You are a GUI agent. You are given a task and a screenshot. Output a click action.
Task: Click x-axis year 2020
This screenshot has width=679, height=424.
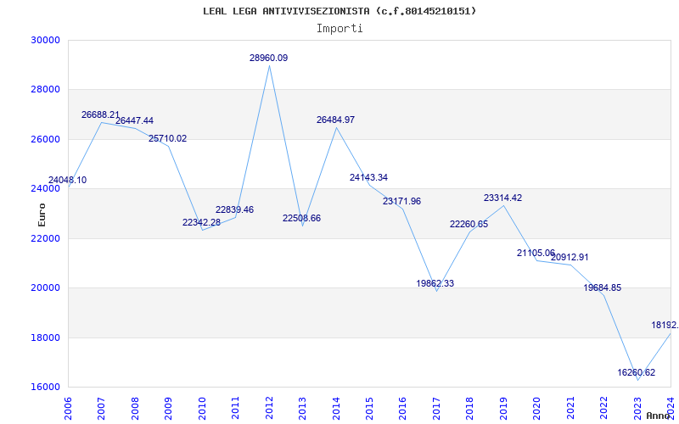(537, 408)
